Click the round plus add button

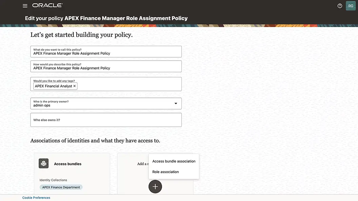(155, 187)
